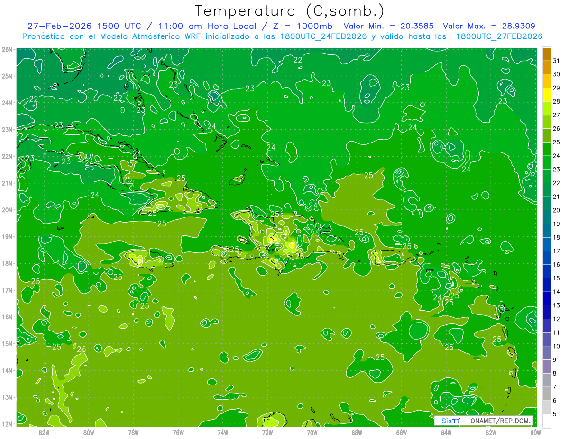Click the 60W longitude axis label
Screen dimensions: 569x439
pyautogui.click(x=535, y=432)
